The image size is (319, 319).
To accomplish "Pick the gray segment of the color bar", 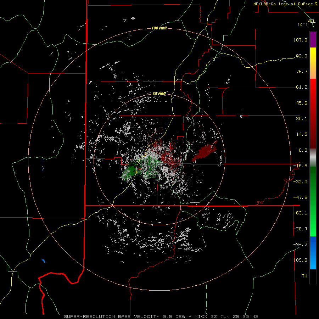I will 313,158.
